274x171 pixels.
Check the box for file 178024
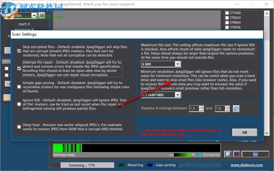coord(227,18)
